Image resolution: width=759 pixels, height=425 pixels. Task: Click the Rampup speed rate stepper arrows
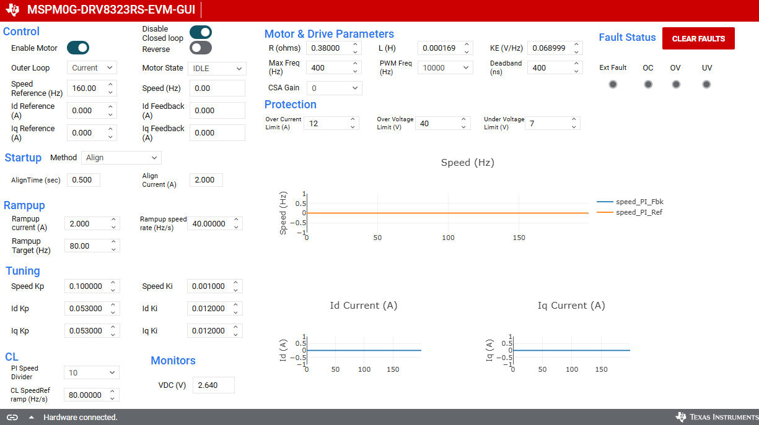(x=236, y=223)
